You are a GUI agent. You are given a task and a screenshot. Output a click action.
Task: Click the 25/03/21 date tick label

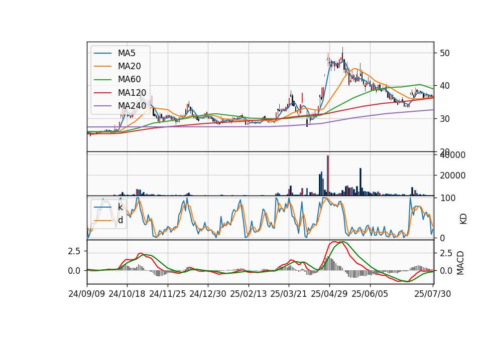click(289, 294)
